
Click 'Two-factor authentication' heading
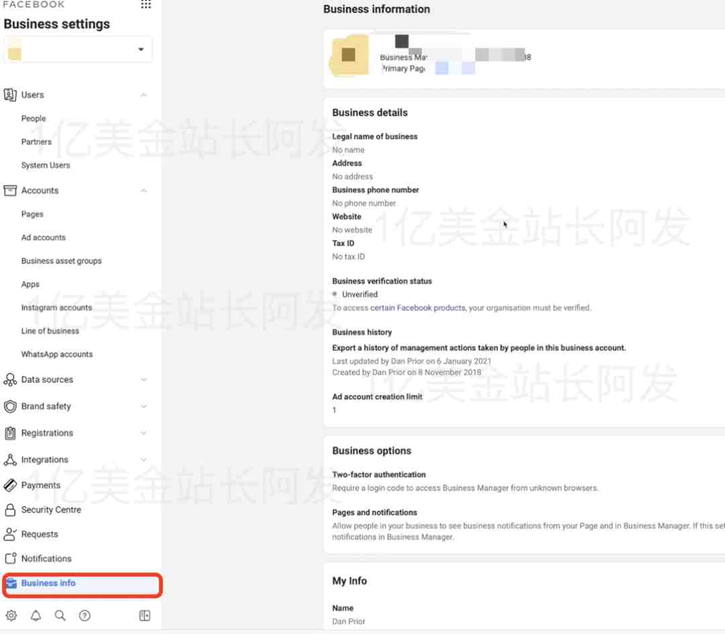pos(379,474)
